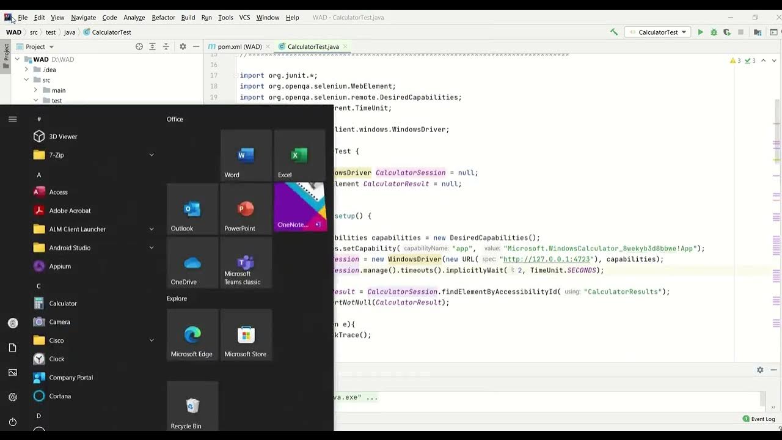
Task: Click http://127.0.0.1:4723 URL in code
Action: coord(547,259)
